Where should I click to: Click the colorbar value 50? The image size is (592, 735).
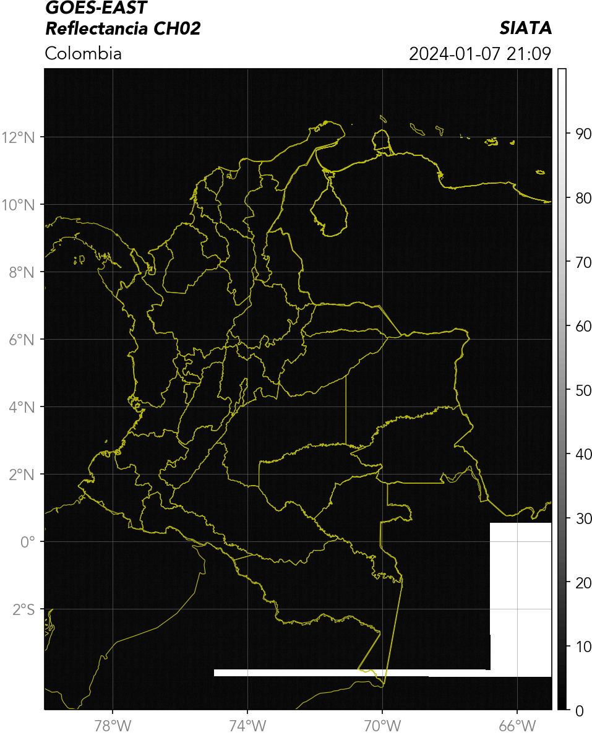pos(583,390)
